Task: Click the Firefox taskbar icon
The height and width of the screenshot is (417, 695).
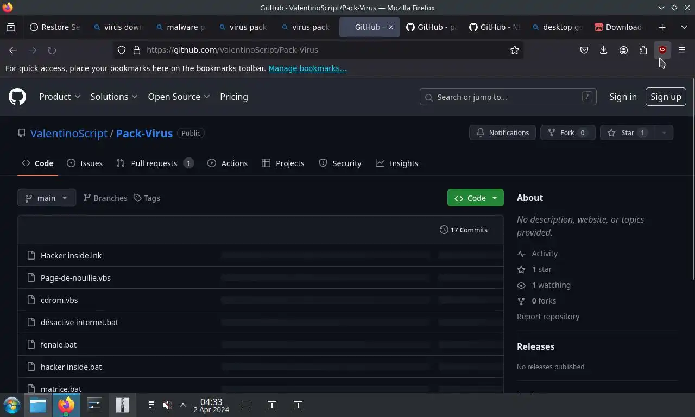Action: tap(66, 405)
